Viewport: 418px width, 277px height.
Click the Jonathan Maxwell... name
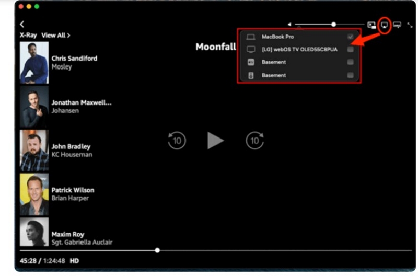coord(82,102)
